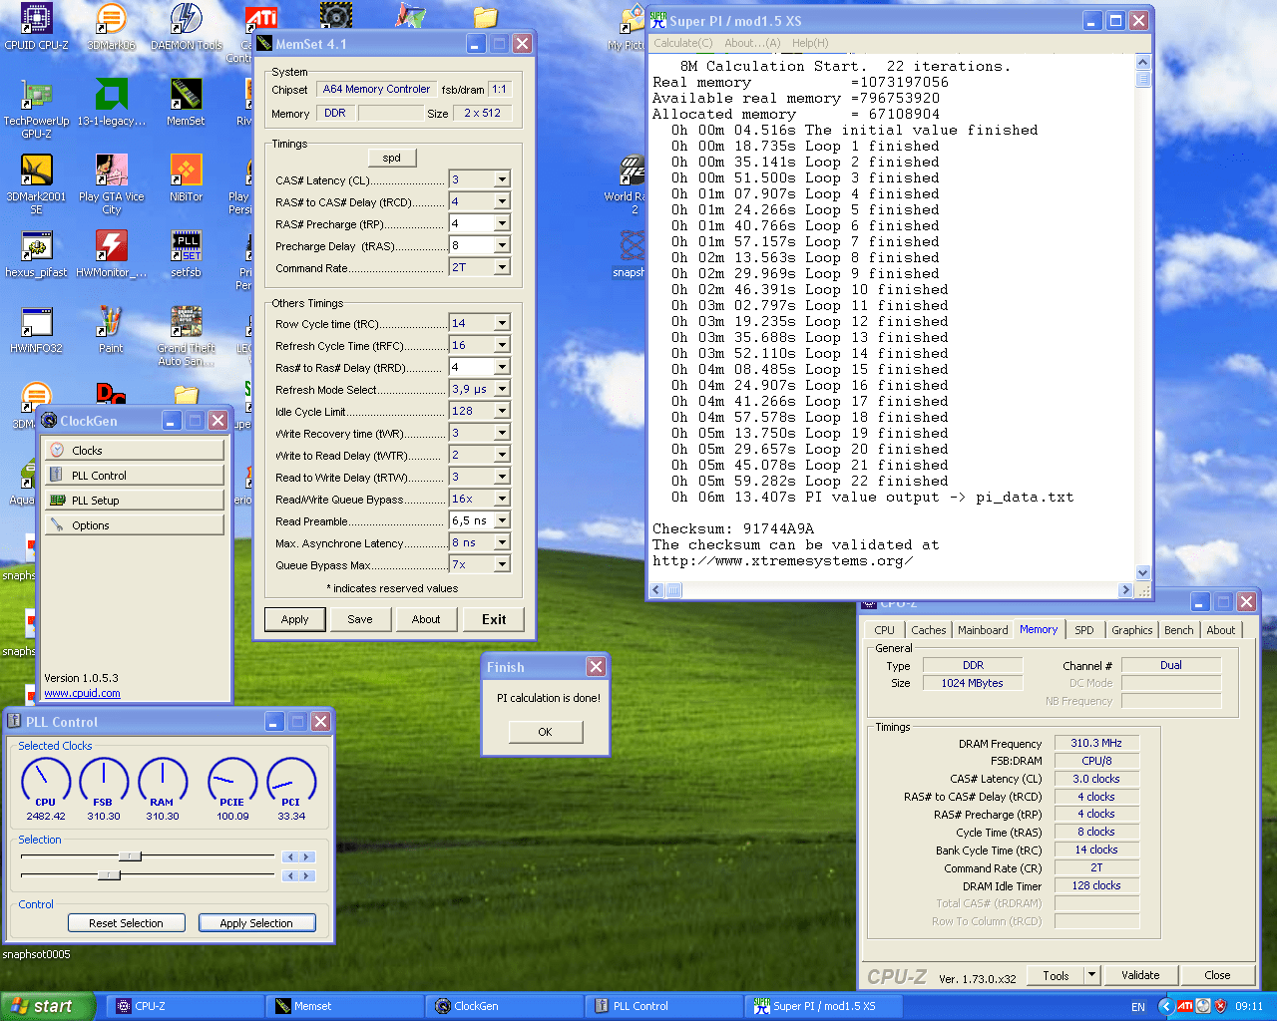Switch to ClockGen taskbar button
1277x1021 pixels.
(x=505, y=1006)
